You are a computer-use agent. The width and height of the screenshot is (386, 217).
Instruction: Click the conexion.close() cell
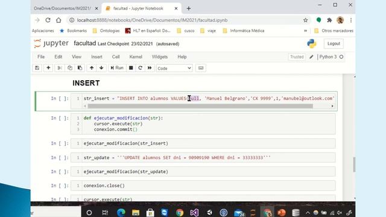203,186
